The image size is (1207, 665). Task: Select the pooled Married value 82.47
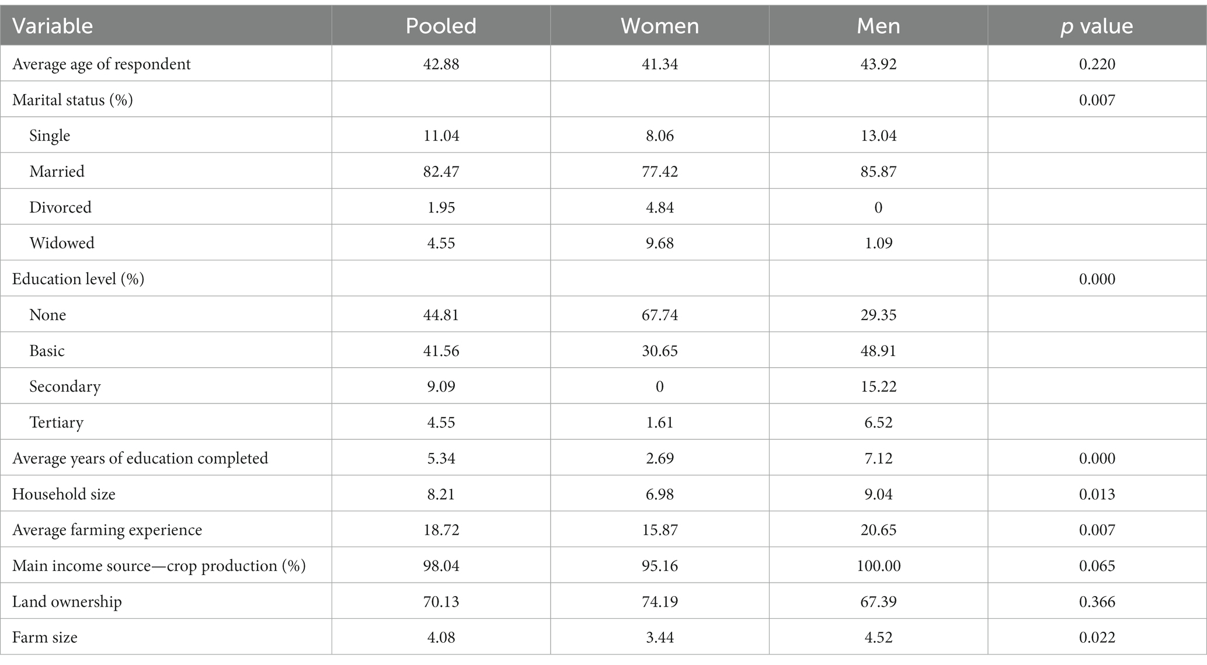coord(441,172)
